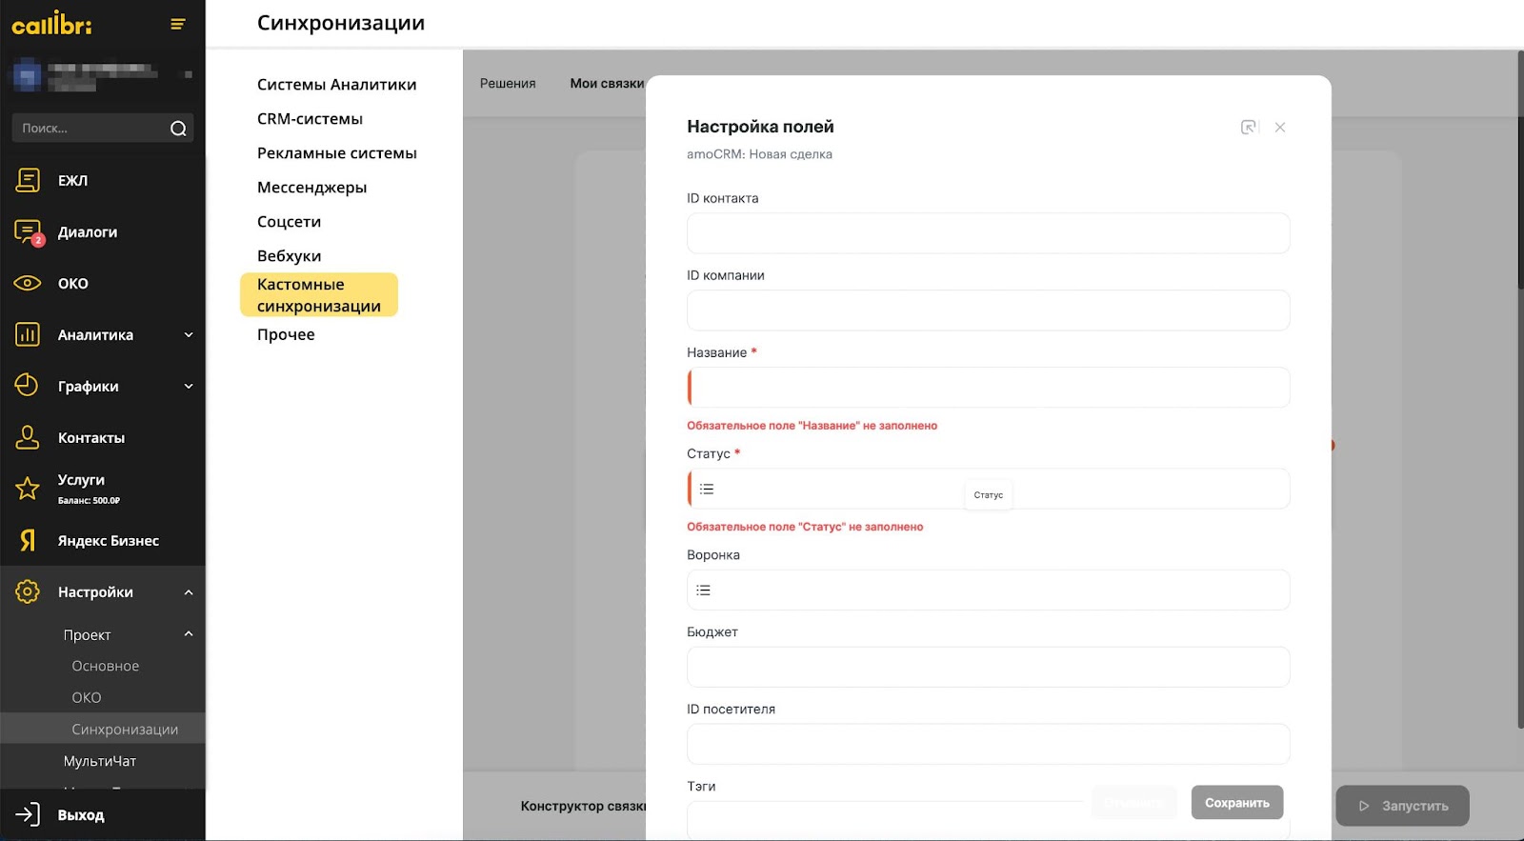Click list icon in Воронка field
The height and width of the screenshot is (841, 1524).
(x=703, y=591)
